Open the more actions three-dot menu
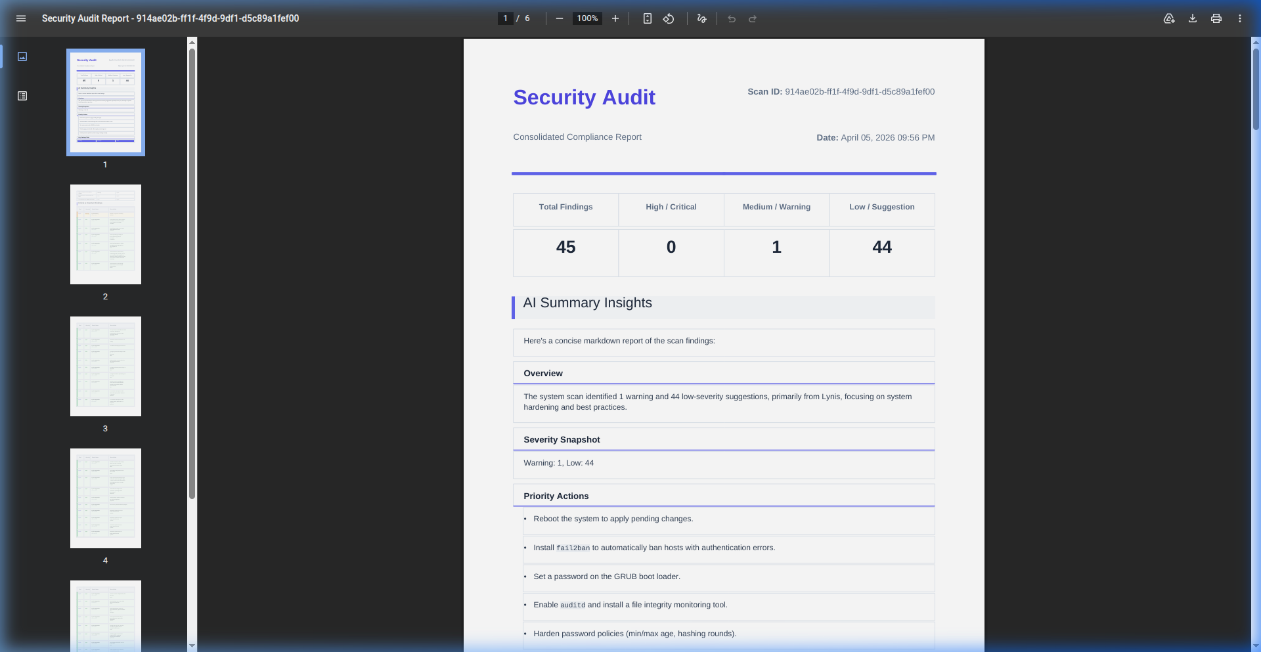 1240,18
